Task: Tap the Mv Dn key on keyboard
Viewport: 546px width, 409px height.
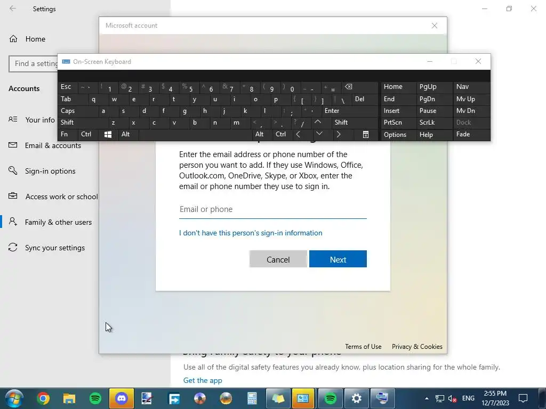Action: (471, 111)
